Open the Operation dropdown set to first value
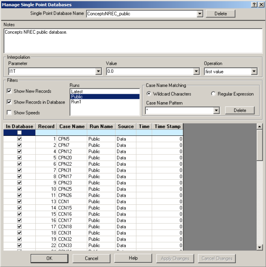The width and height of the screenshot is (266, 267). click(x=254, y=72)
